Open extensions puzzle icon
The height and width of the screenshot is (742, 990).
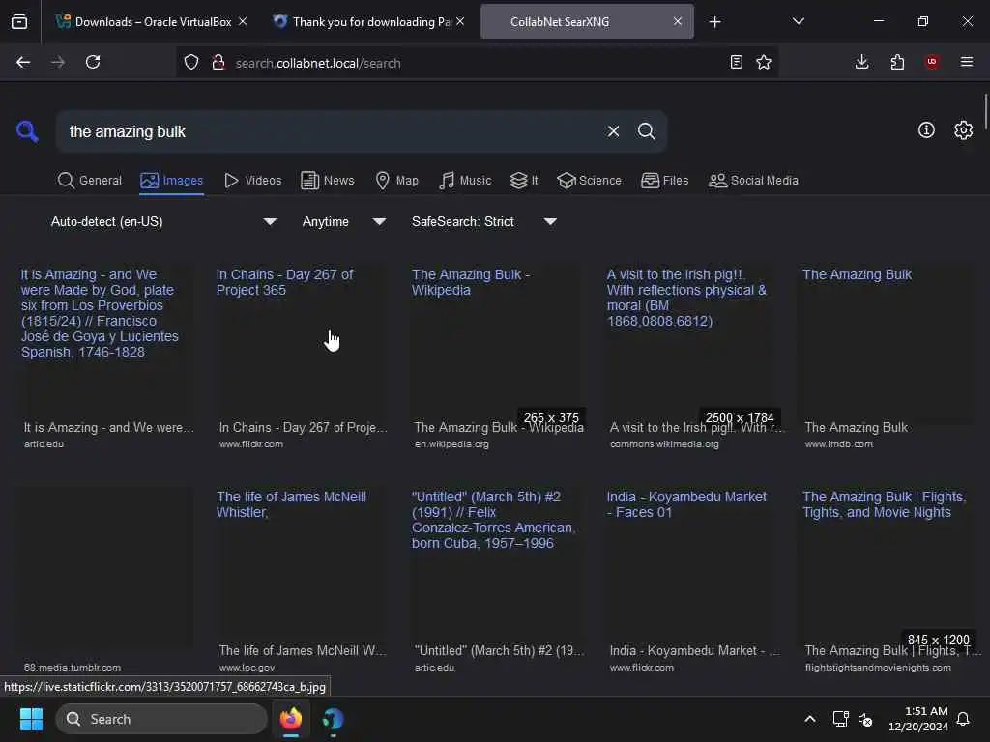click(x=897, y=63)
